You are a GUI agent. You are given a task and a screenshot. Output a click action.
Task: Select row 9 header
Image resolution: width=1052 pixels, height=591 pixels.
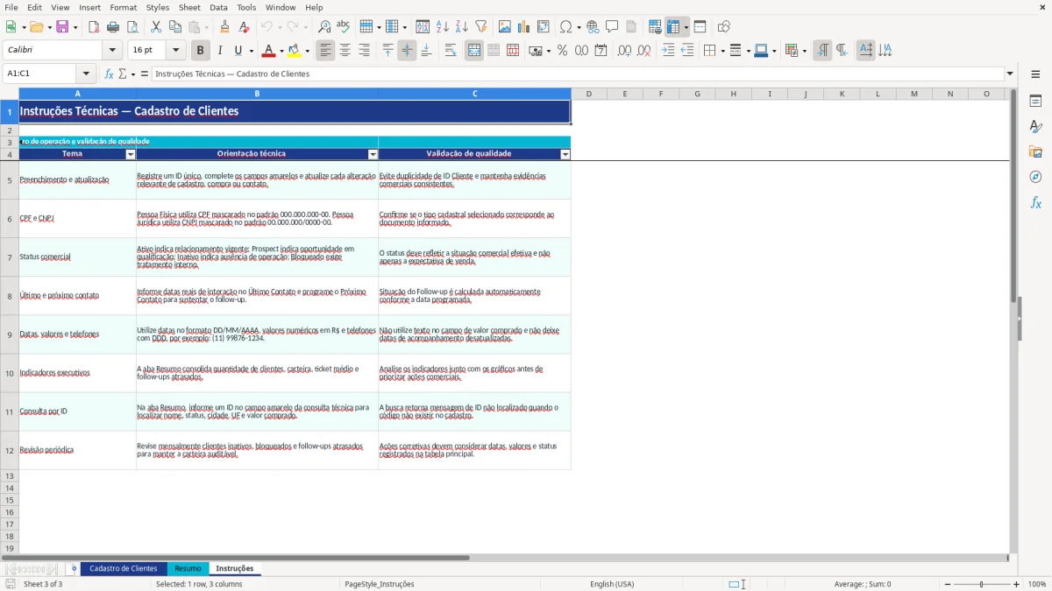tap(10, 334)
